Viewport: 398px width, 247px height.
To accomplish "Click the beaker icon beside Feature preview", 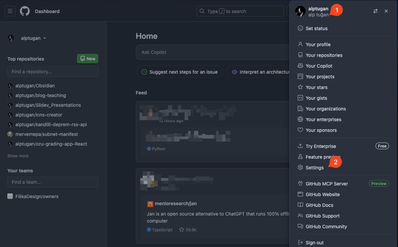I will click(300, 157).
